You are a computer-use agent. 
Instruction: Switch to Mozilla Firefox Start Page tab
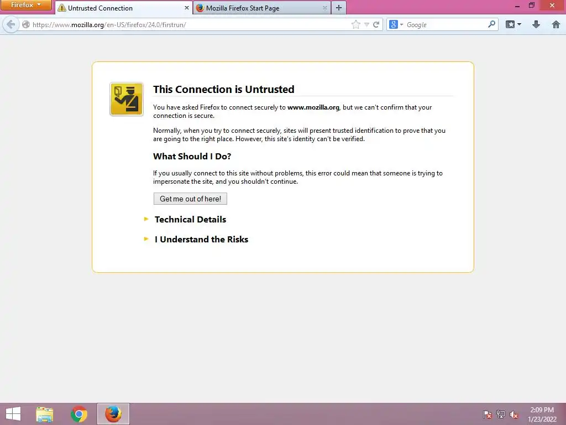261,8
